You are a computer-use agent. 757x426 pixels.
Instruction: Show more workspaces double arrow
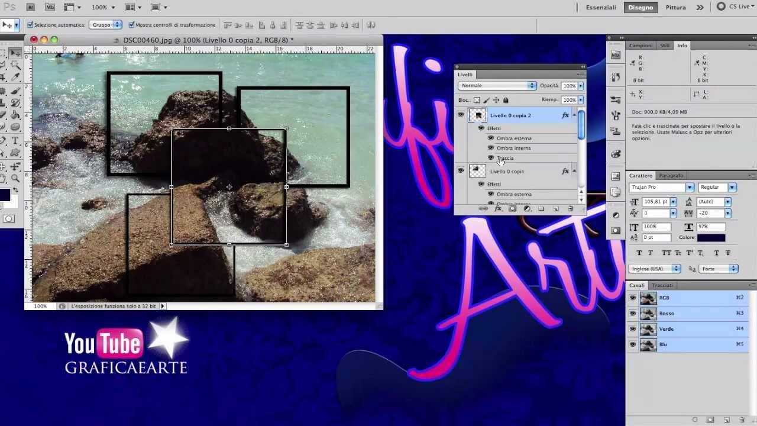pyautogui.click(x=700, y=7)
